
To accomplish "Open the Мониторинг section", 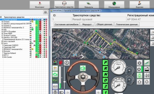I will (x=40, y=5).
